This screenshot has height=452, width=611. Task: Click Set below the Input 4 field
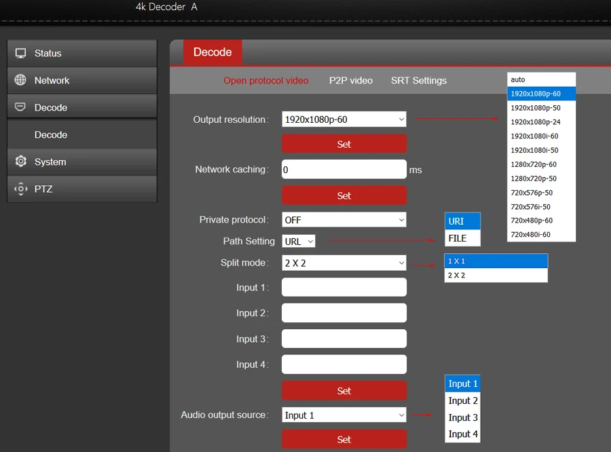[x=344, y=390]
